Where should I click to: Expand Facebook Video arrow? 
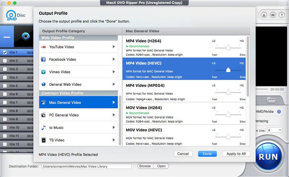click(114, 59)
